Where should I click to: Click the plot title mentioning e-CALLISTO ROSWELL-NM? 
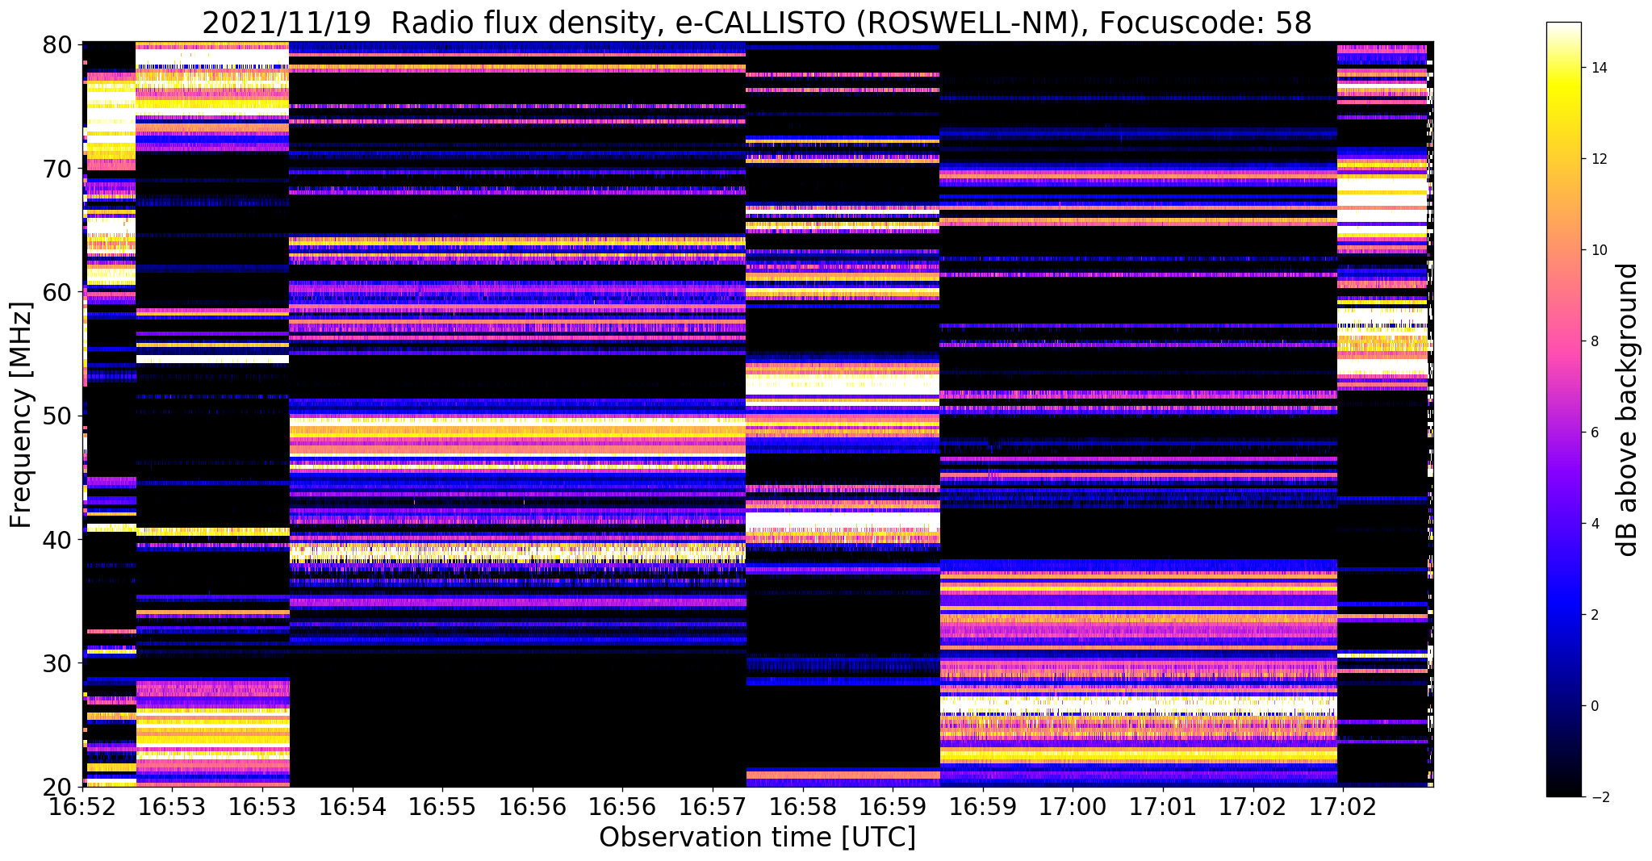(757, 23)
